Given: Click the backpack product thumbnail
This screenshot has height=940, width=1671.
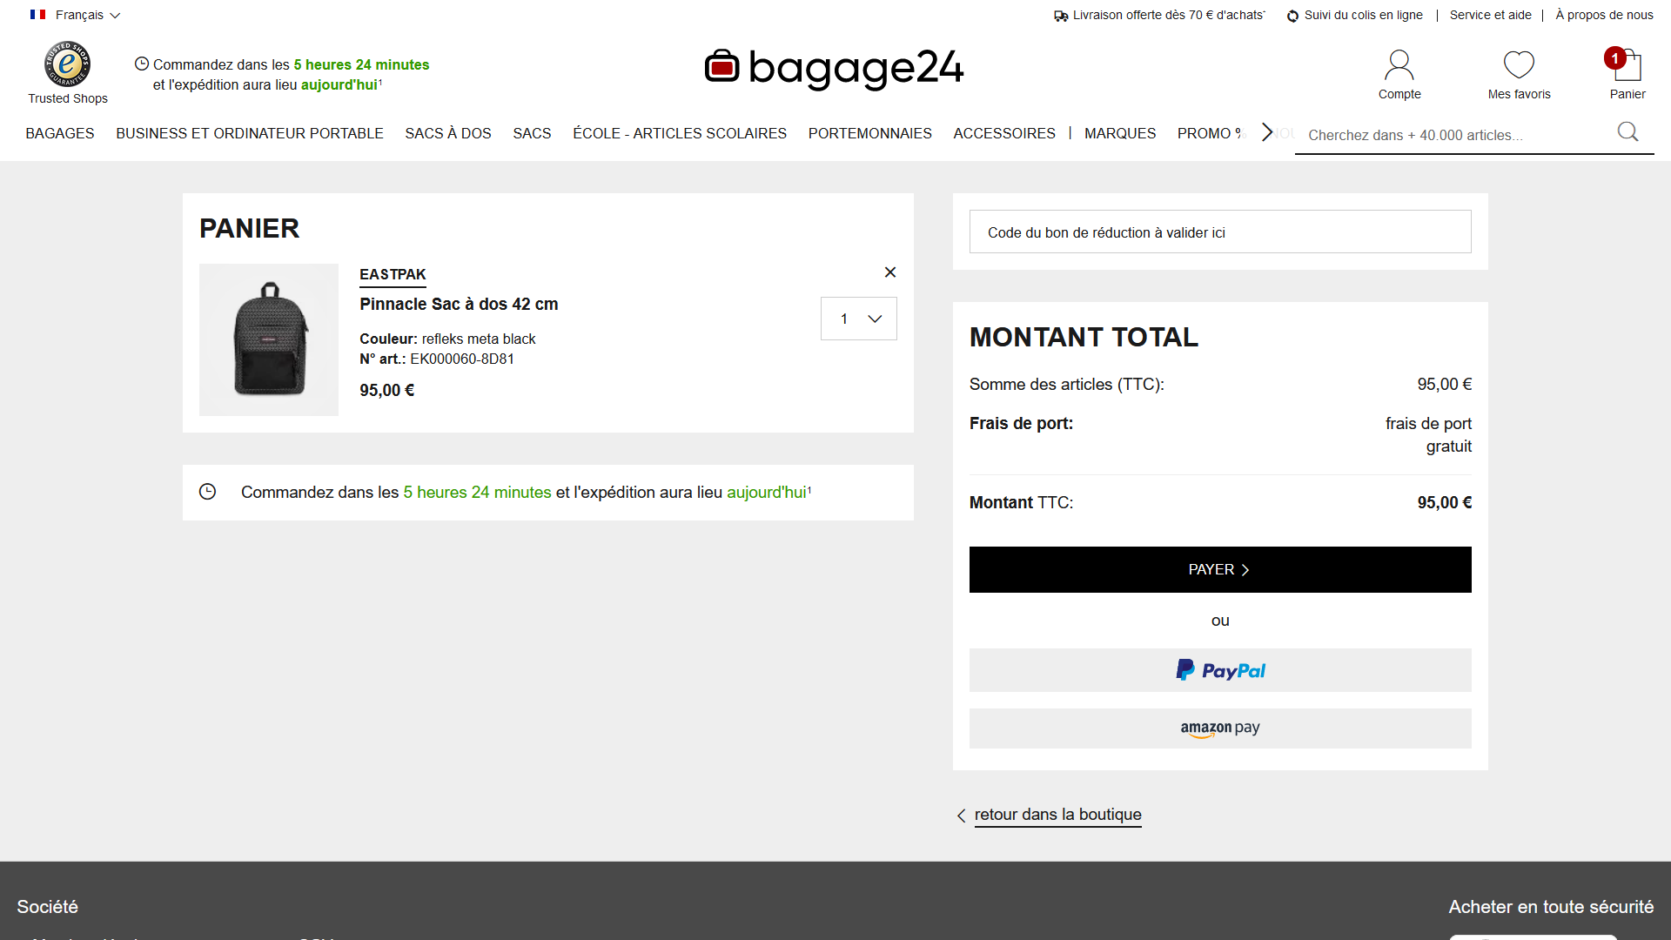Looking at the screenshot, I should click(269, 339).
